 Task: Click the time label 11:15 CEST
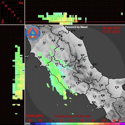111,32
